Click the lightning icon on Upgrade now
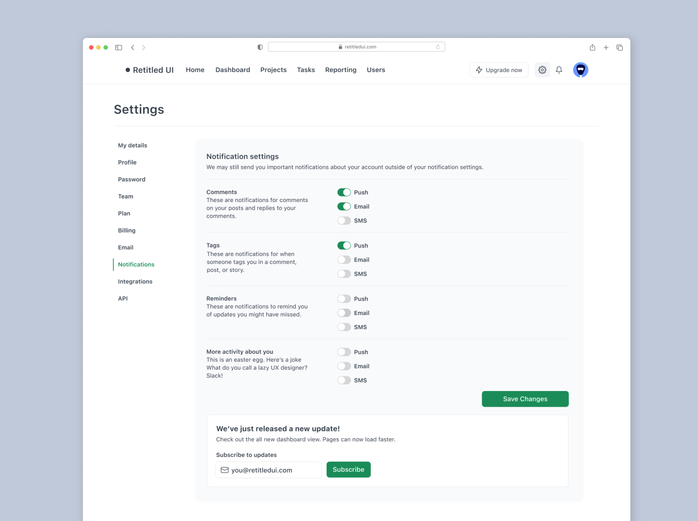The image size is (698, 521). click(x=479, y=70)
